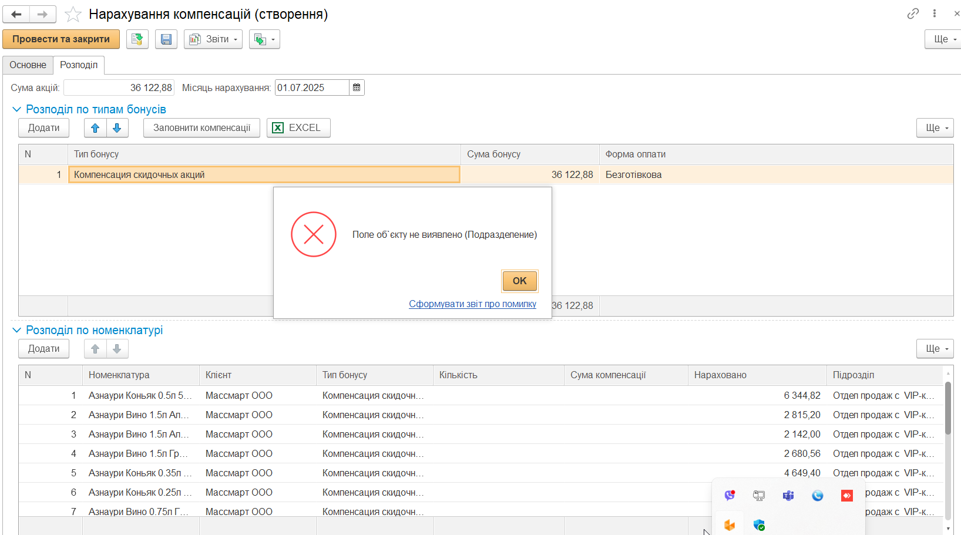The width and height of the screenshot is (961, 535).
Task: Click the Місяць нарахування date field
Action: pos(312,88)
